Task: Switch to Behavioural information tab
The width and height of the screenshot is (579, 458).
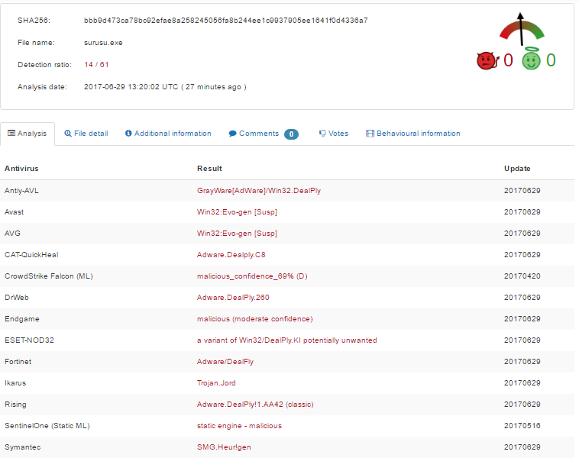Action: coord(412,134)
